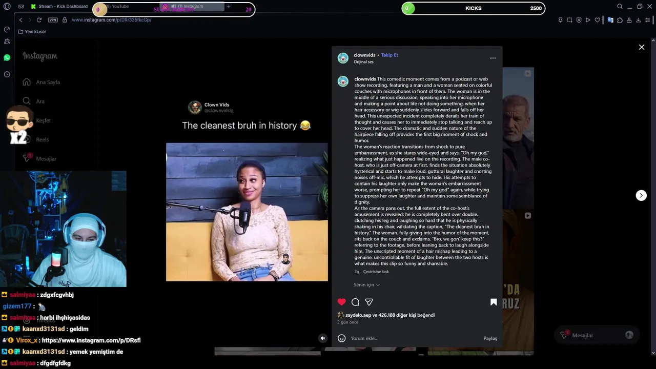Screen dimensions: 656x369
Task: Click clownvids avatar beside the caption
Action: click(x=343, y=81)
